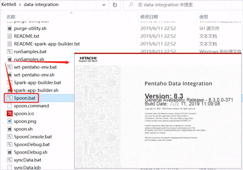
Task: Select the file name syncData.kjb
Action: pos(28,168)
